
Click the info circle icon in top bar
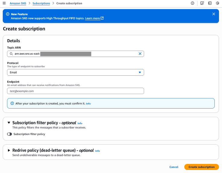click(192, 3)
